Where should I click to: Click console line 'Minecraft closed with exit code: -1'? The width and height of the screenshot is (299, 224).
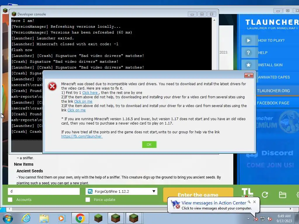click(77, 44)
